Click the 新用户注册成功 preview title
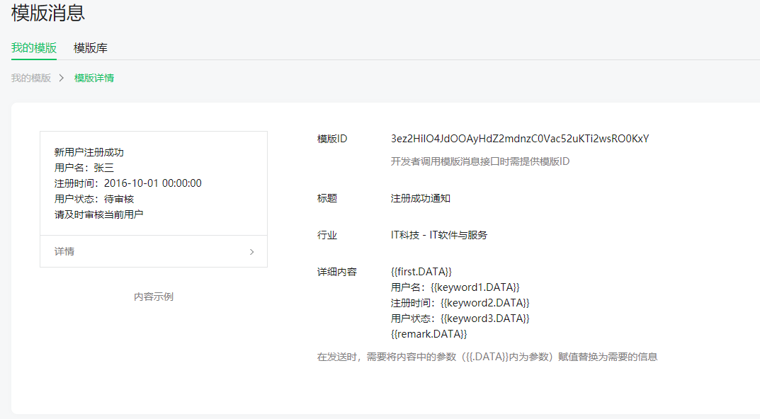The image size is (760, 419). 89,152
